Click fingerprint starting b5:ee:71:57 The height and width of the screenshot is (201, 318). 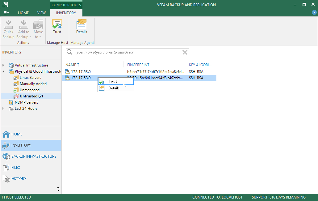[x=156, y=72]
